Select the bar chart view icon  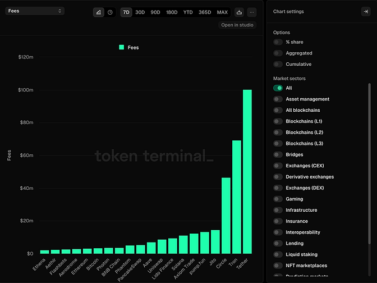pos(99,12)
